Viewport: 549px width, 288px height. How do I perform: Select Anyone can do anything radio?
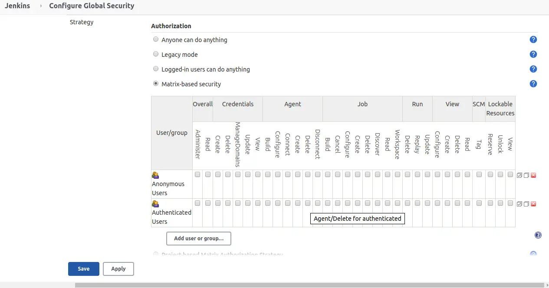(156, 39)
